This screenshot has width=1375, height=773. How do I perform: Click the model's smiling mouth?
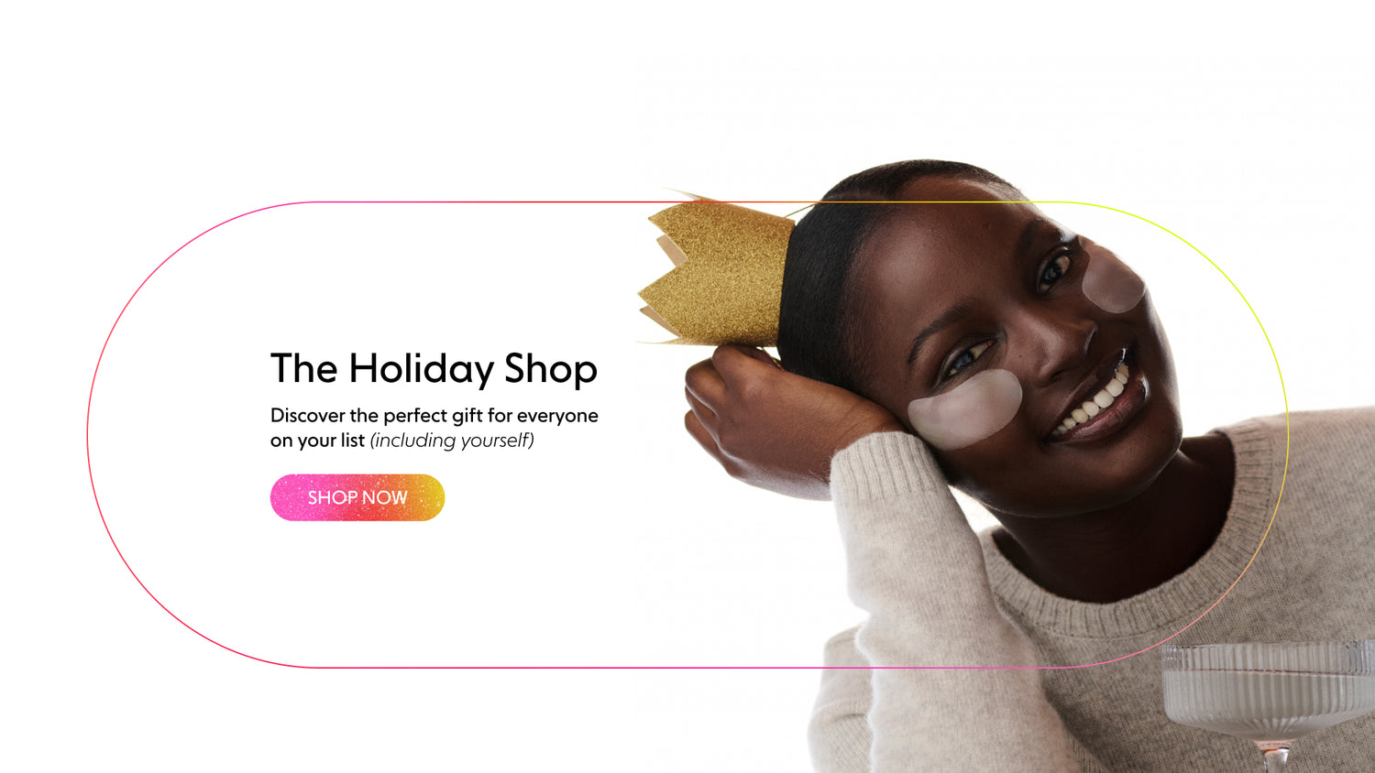1098,401
